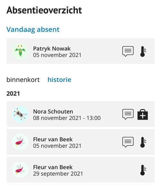
Task: Open the Patryk Nowak absence name
Action: (52, 49)
